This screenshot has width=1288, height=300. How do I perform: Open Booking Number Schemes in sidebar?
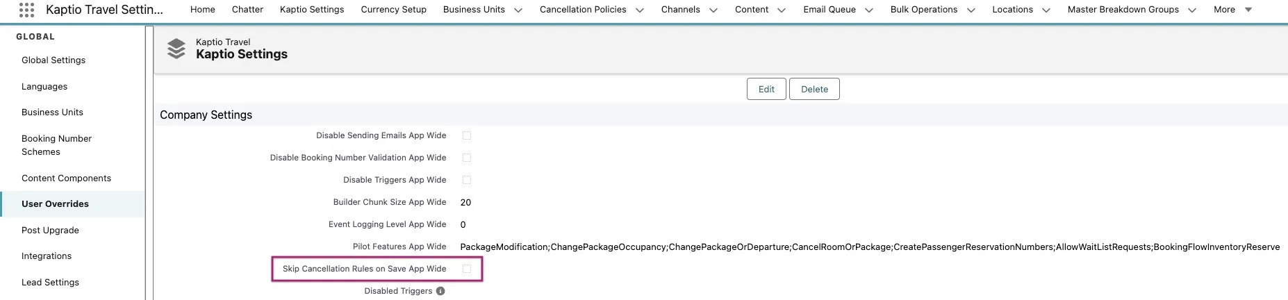tap(56, 145)
